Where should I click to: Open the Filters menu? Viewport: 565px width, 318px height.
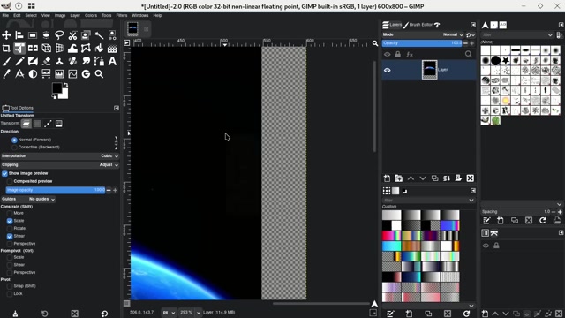[x=122, y=16]
